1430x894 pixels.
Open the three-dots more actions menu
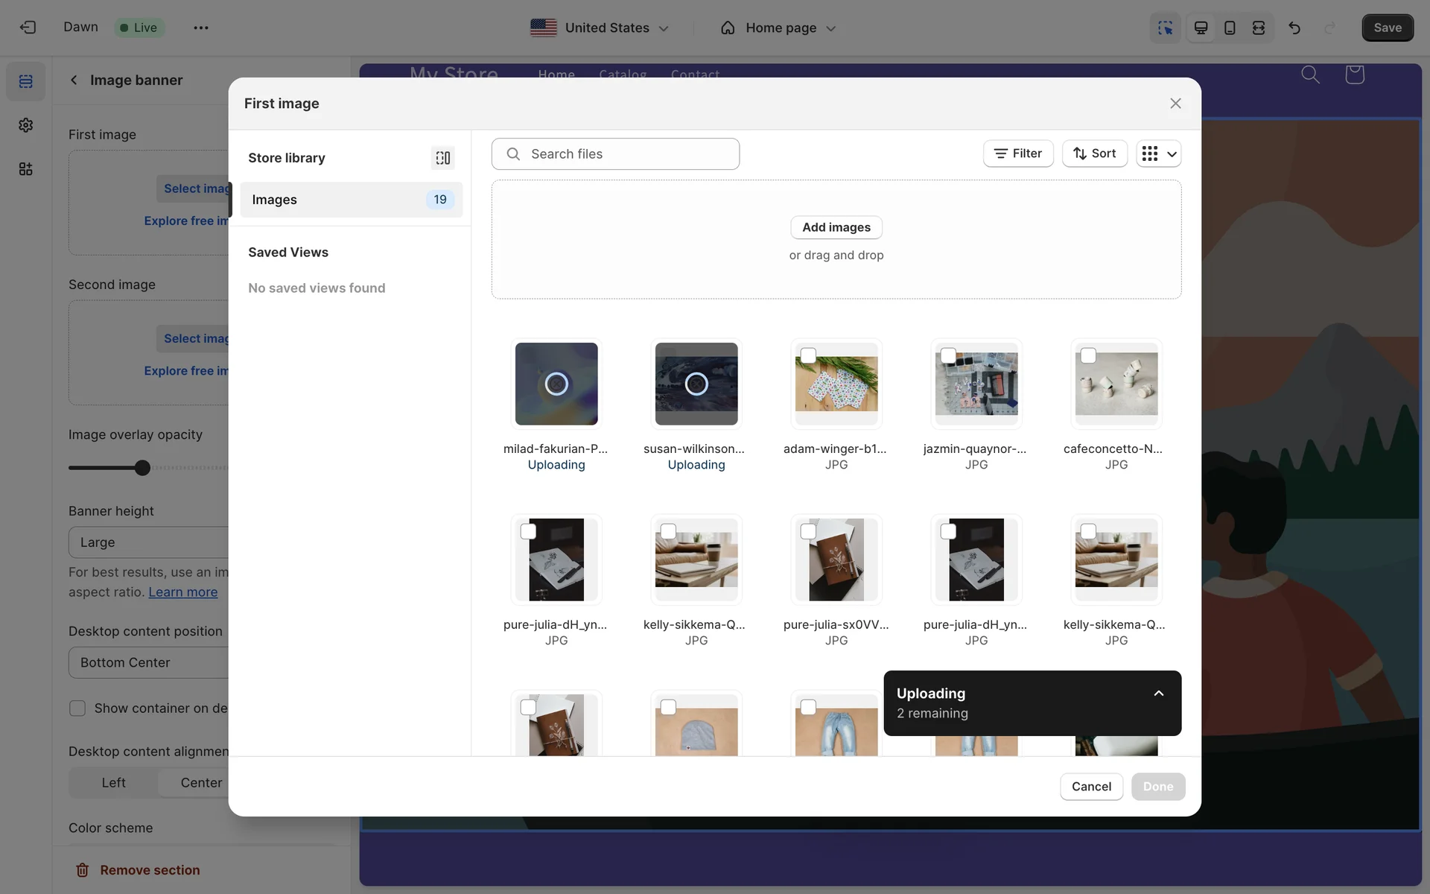[200, 28]
